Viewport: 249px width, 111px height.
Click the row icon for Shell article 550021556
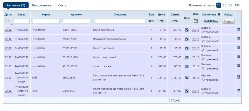(239, 77)
